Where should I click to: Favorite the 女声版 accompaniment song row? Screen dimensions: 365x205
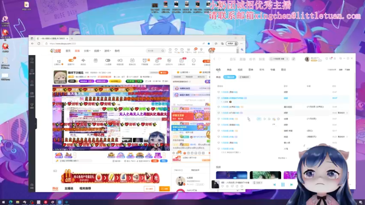(219, 107)
